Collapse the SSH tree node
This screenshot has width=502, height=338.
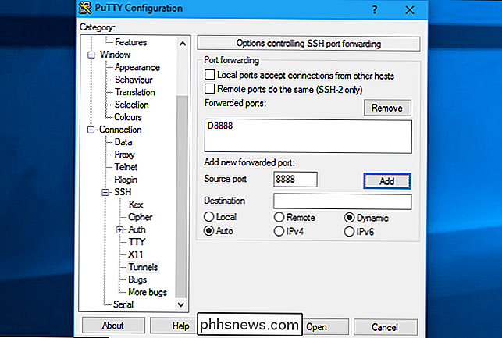(107, 192)
